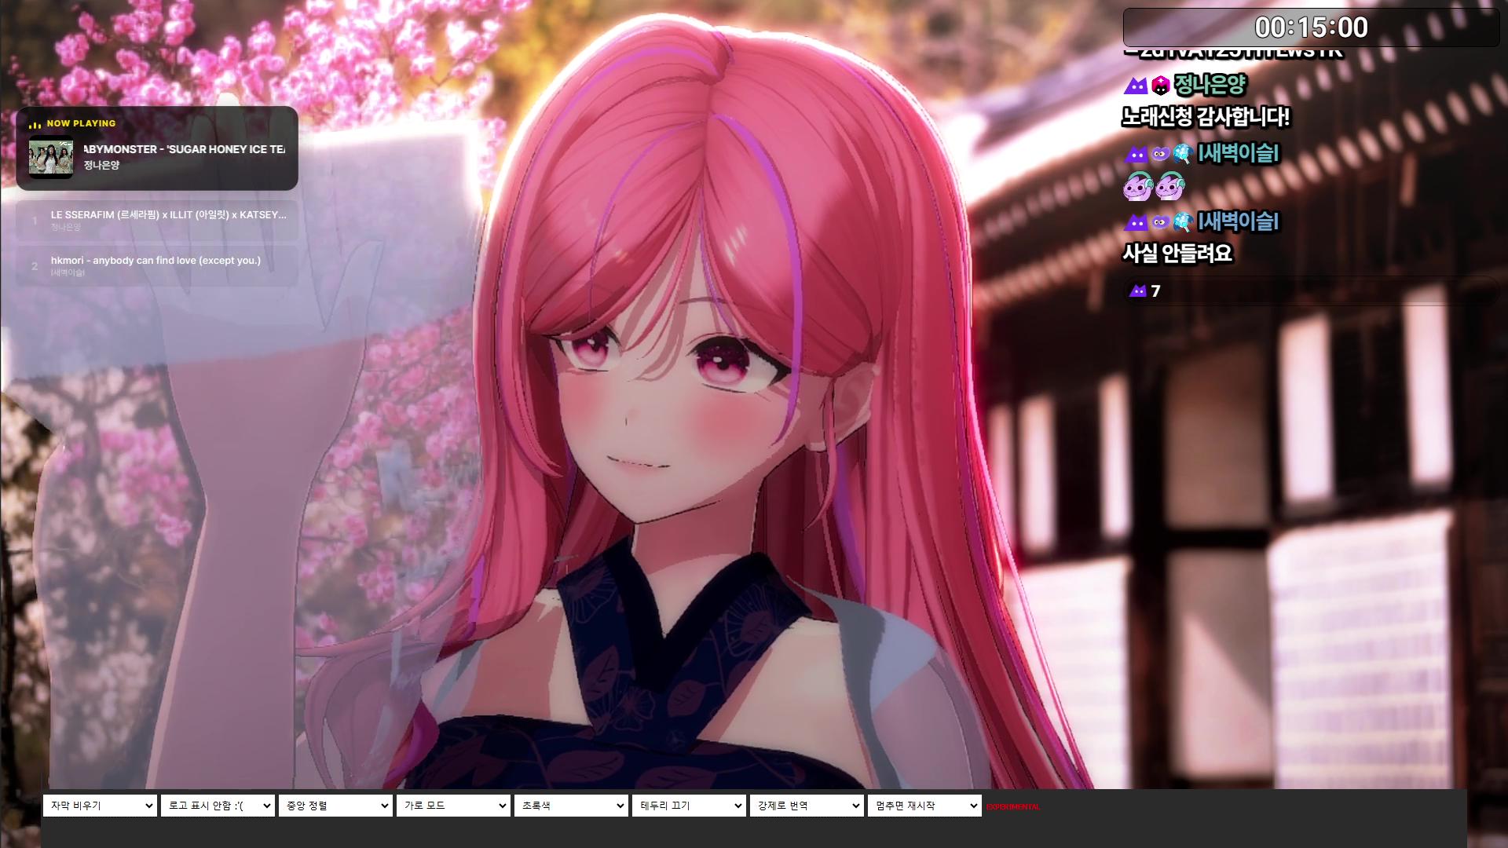Open the 초록색 color dropdown
1508x848 pixels.
click(x=571, y=806)
